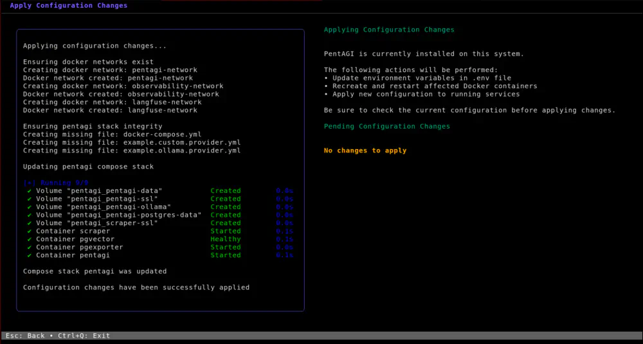This screenshot has width=643, height=344.
Task: Click the 'Esc: Back' hint
Action: point(25,336)
